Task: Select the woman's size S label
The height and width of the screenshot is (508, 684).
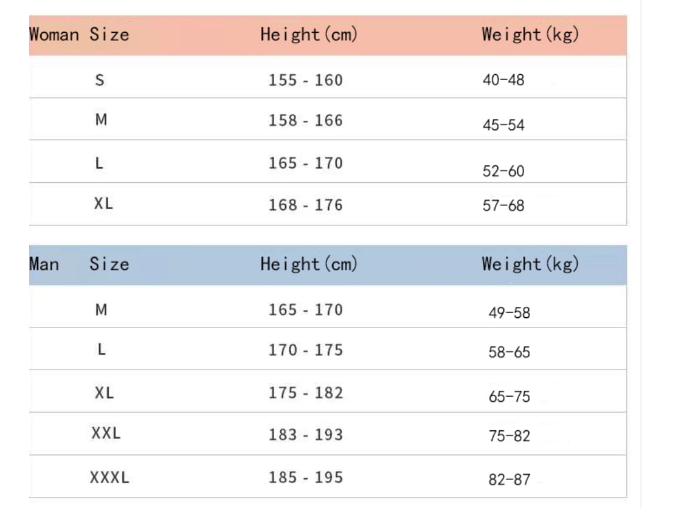Action: click(100, 80)
